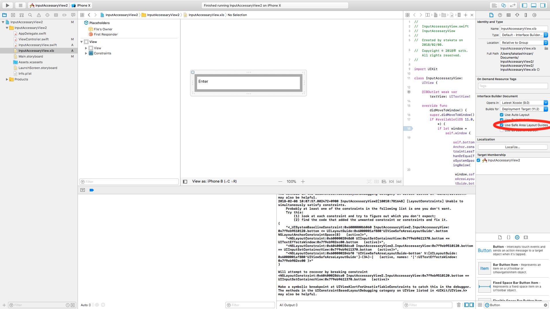
Task: Show the Issue navigator warning icon
Action: coord(39,15)
